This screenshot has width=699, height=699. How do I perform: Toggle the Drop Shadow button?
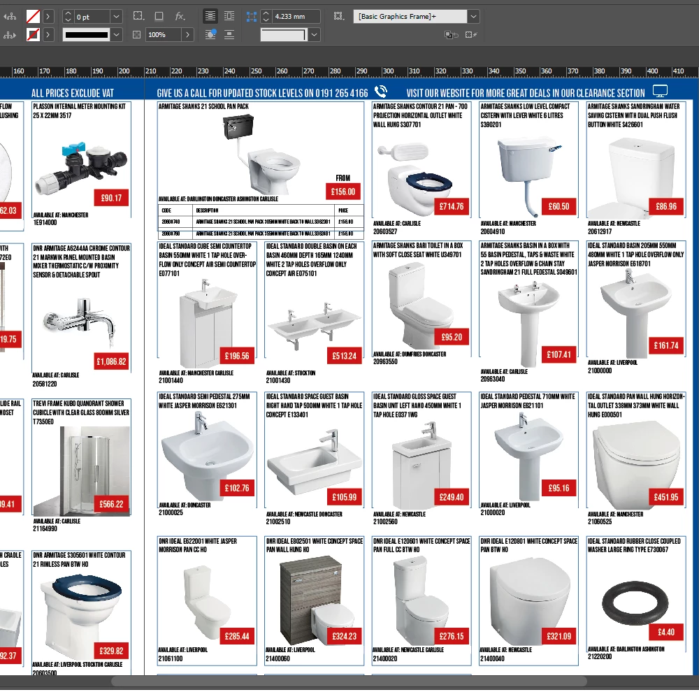click(x=159, y=17)
